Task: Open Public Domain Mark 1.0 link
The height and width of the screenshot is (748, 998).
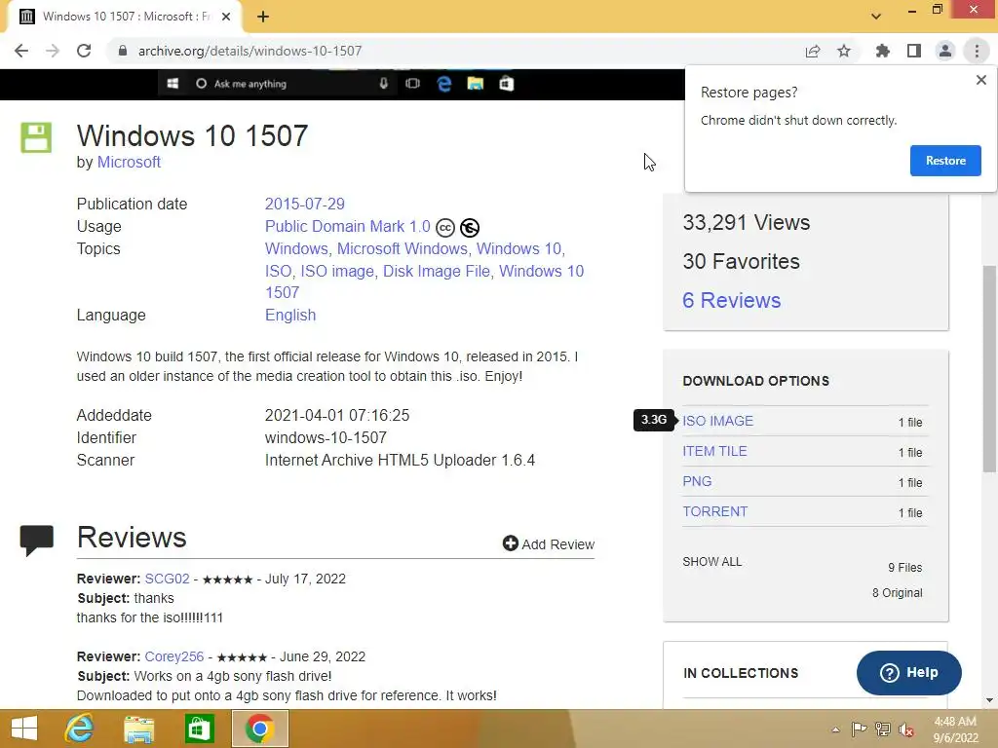Action: click(348, 226)
